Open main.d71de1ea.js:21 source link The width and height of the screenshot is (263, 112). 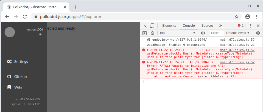click(237, 45)
